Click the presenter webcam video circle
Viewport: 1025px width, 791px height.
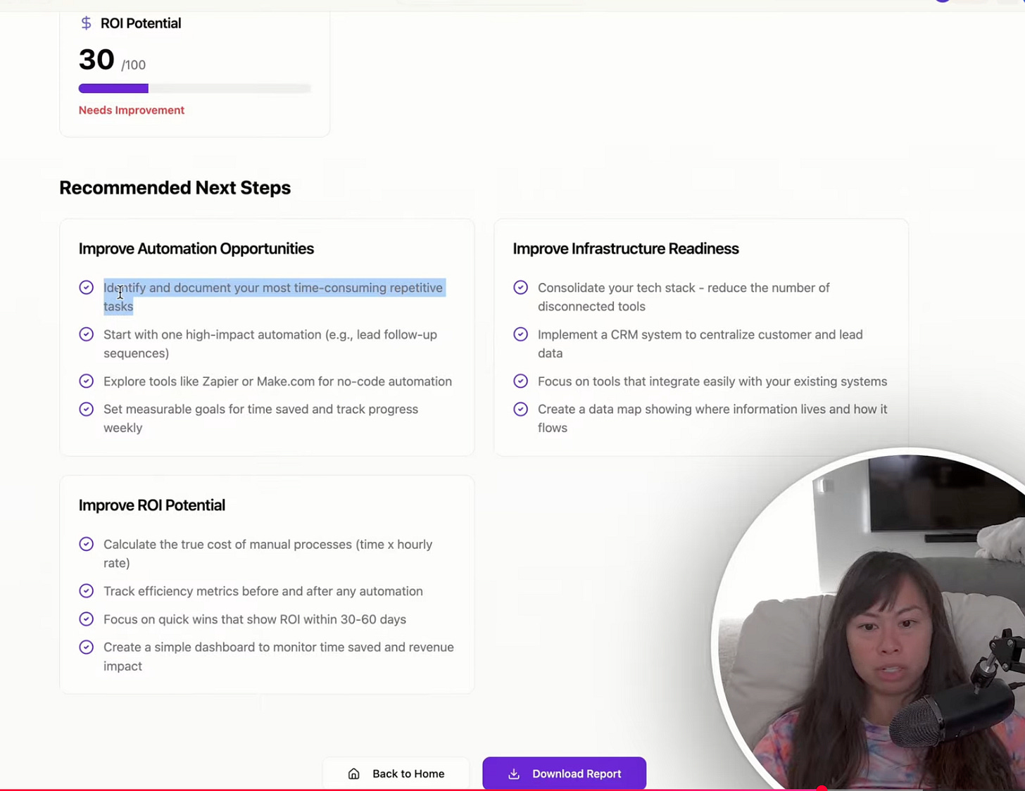pos(869,619)
